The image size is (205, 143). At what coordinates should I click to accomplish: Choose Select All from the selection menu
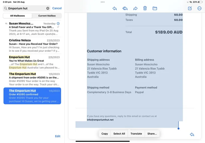[x=119, y=134]
